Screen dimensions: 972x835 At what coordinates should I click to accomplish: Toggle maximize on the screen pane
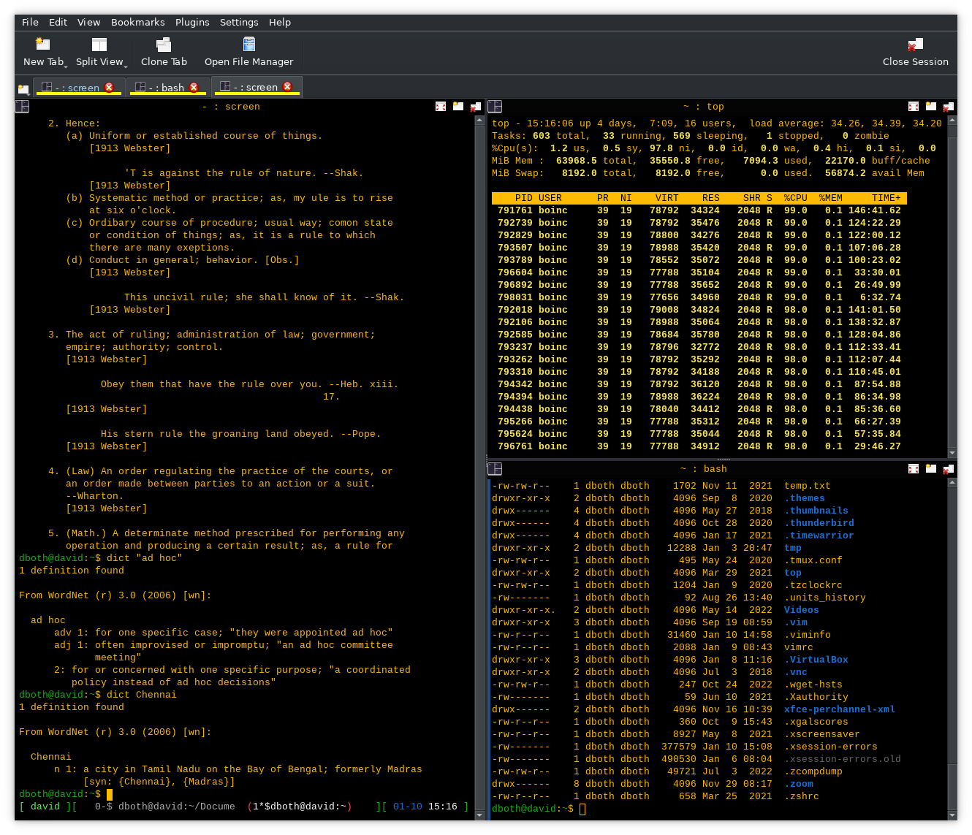(x=441, y=107)
